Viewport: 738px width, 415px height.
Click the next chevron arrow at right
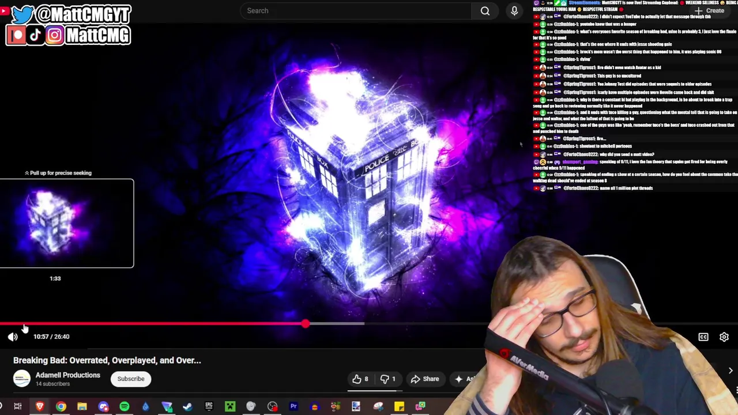pos(731,371)
